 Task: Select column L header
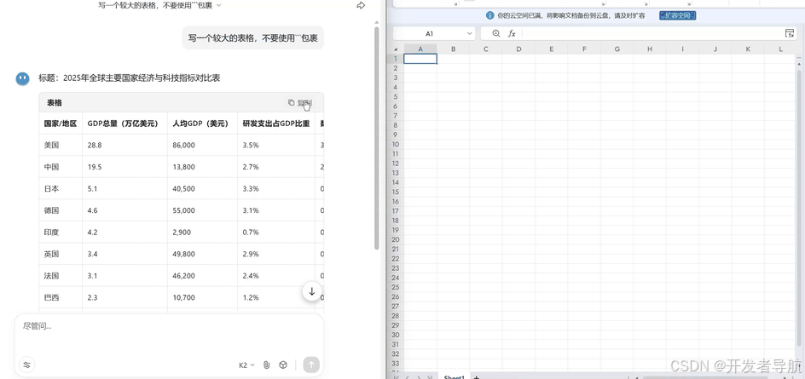click(x=780, y=49)
